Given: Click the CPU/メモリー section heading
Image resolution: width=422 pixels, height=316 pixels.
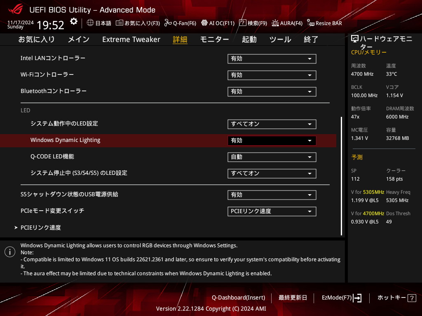Looking at the screenshot, I should click(369, 52).
